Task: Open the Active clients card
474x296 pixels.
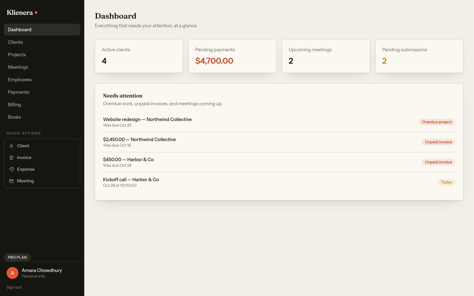Action: coord(139,56)
